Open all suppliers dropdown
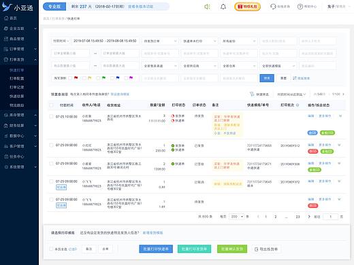The image size is (354, 265). click(x=199, y=66)
